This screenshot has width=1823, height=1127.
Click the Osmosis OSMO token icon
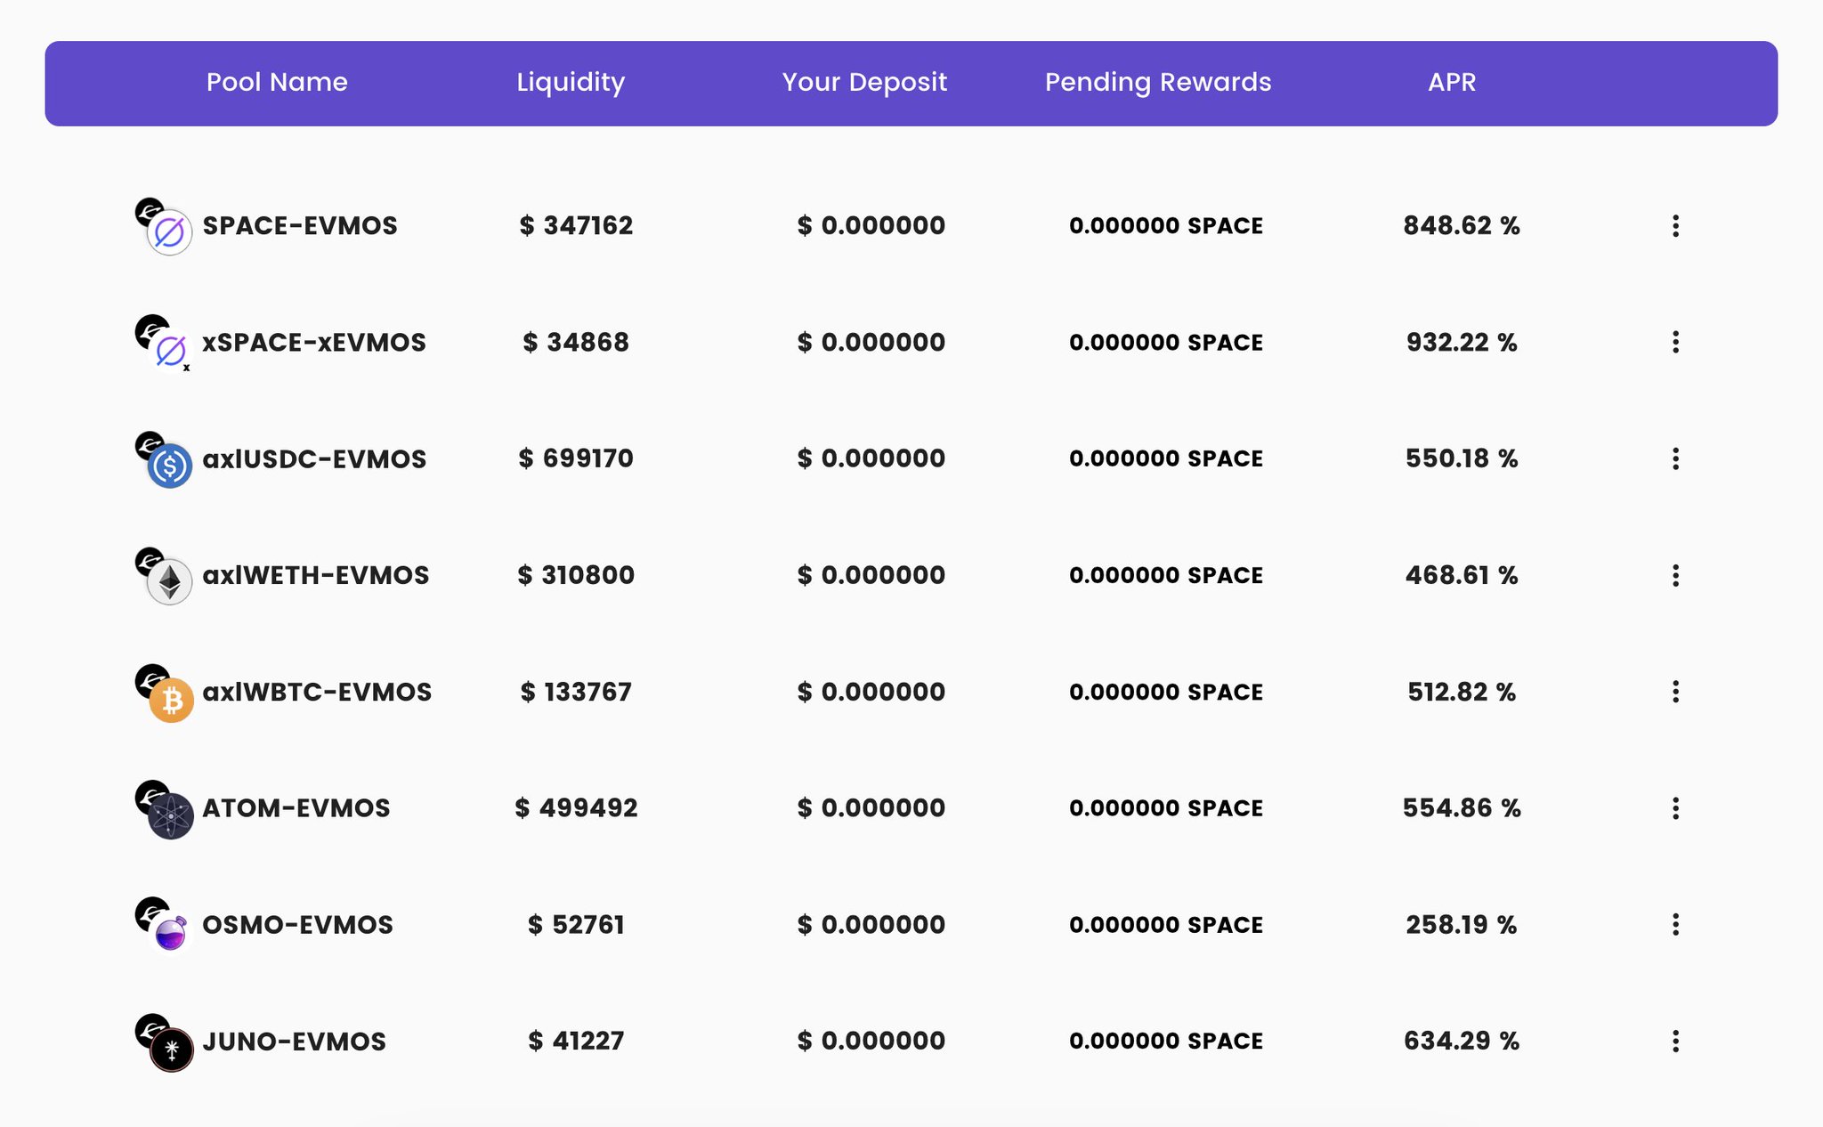[170, 933]
